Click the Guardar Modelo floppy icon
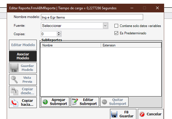 [x=14, y=68]
